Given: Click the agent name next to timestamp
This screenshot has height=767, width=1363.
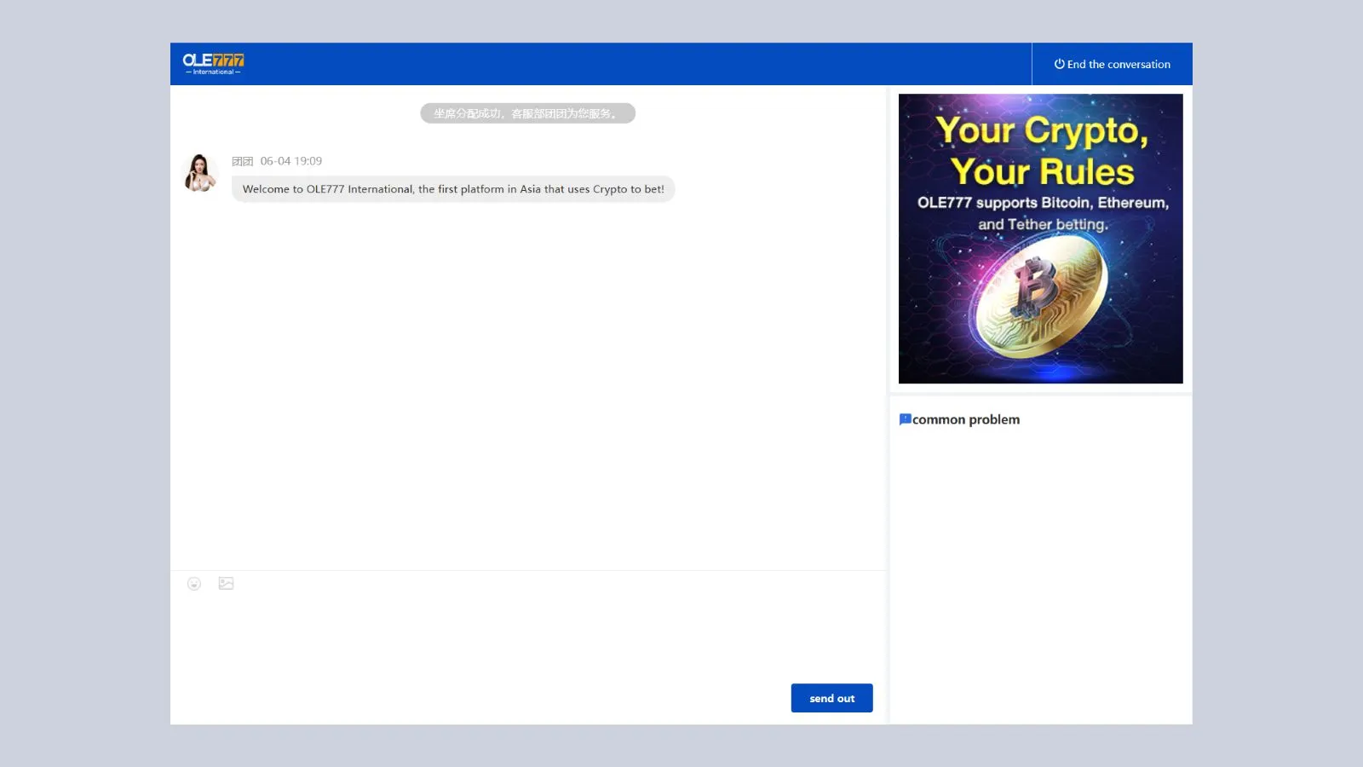Looking at the screenshot, I should click(x=242, y=161).
